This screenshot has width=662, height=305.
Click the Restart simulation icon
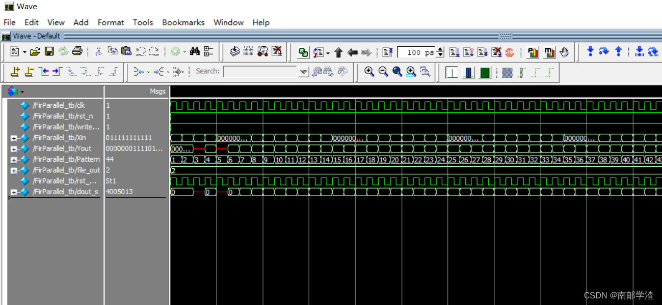tap(387, 52)
